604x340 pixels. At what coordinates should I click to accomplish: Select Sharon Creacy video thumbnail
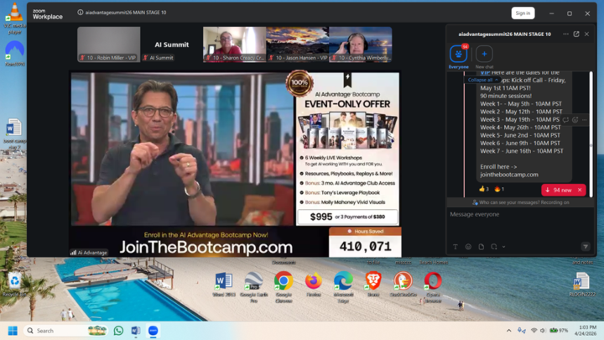click(x=235, y=44)
